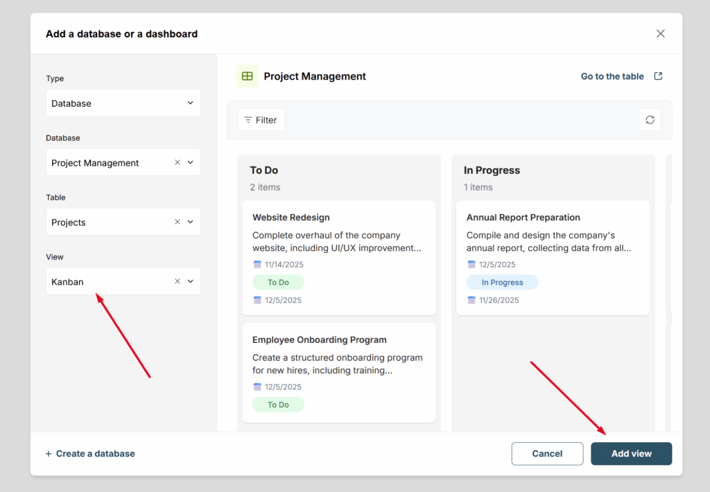
Task: Close the Add a database dialog
Action: click(x=660, y=34)
